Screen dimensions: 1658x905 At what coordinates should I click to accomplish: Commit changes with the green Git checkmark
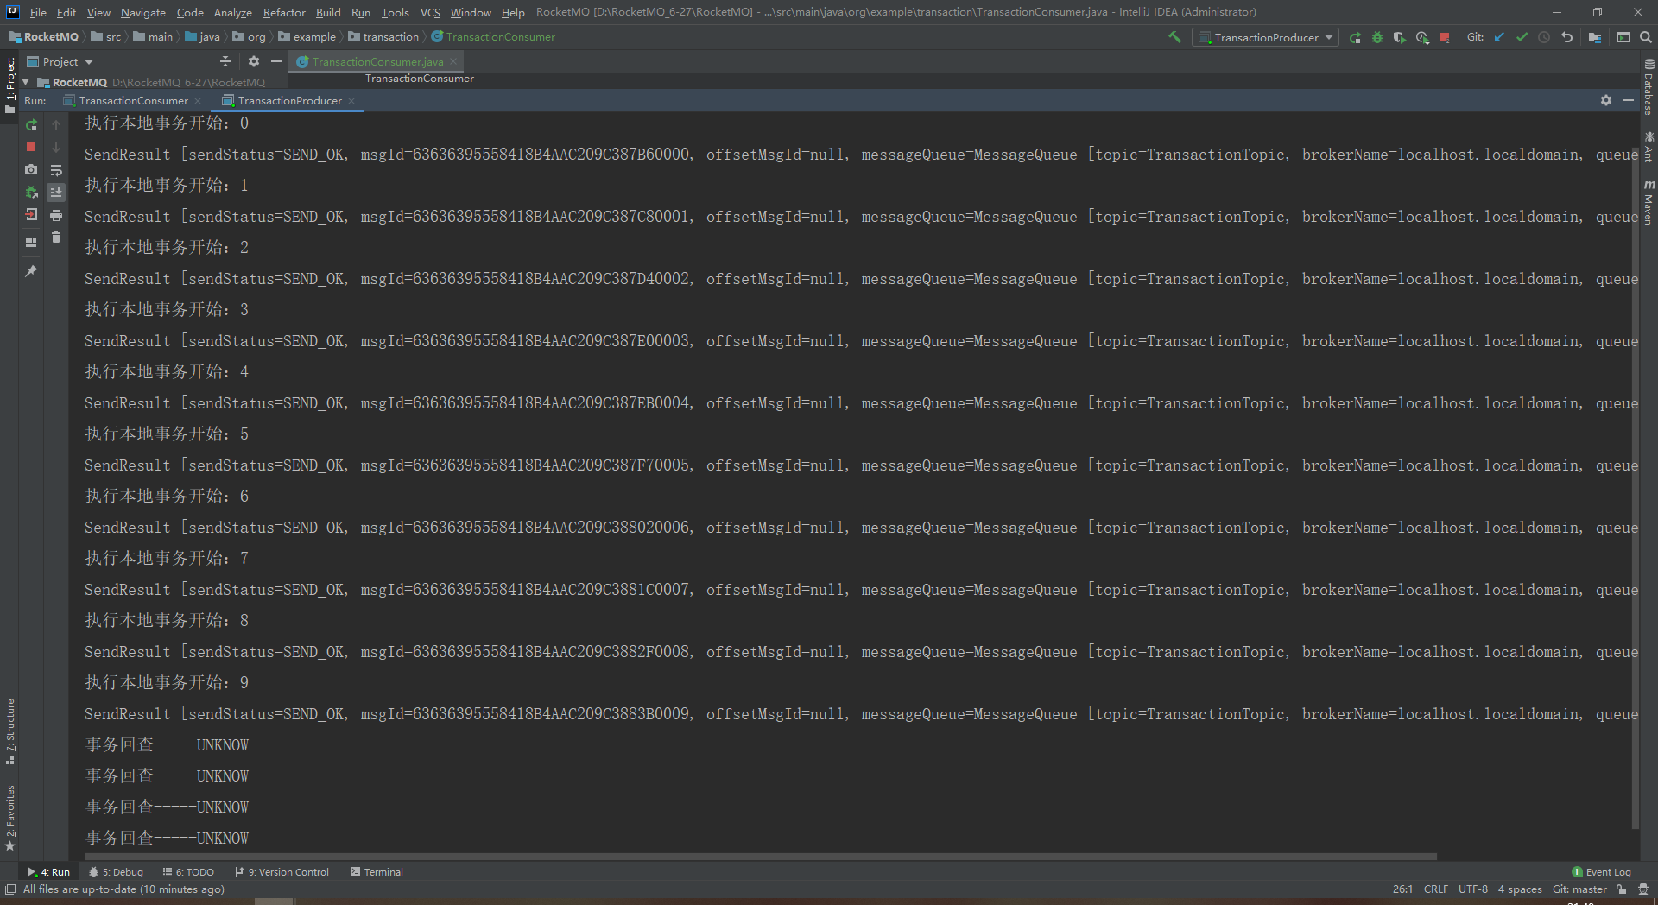click(x=1522, y=37)
